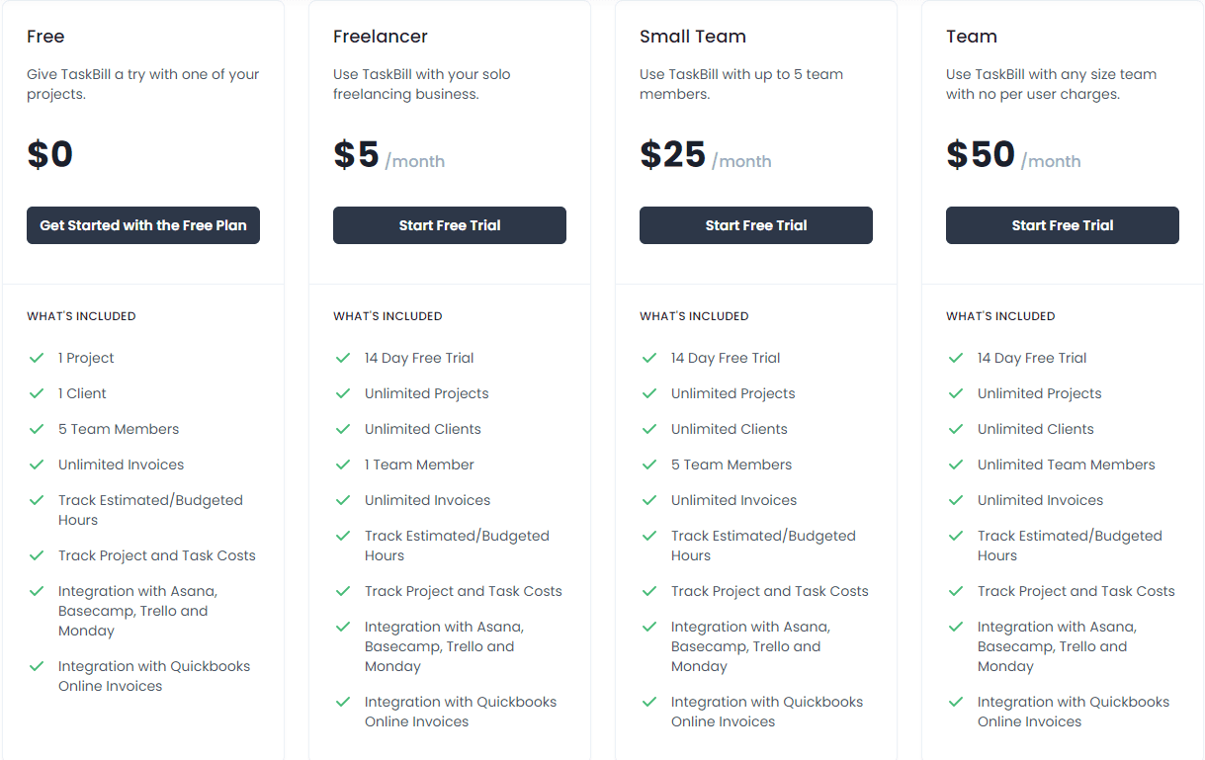Select the checkmark beside "Unlimited Projects" in Small Team
Viewport: 1205px width, 760px height.
click(649, 393)
